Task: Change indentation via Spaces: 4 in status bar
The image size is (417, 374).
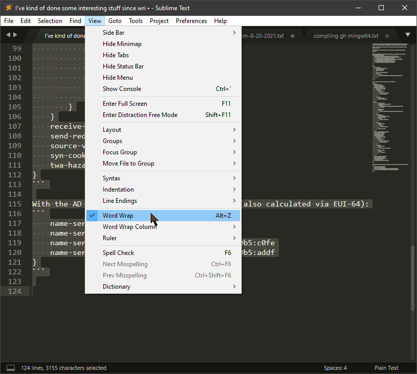Action: [x=335, y=367]
